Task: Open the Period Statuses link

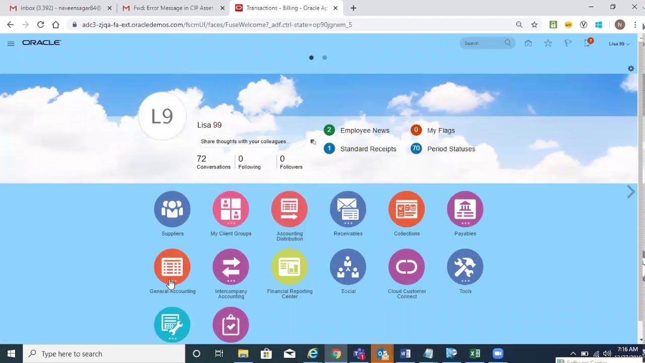Action: pyautogui.click(x=451, y=149)
